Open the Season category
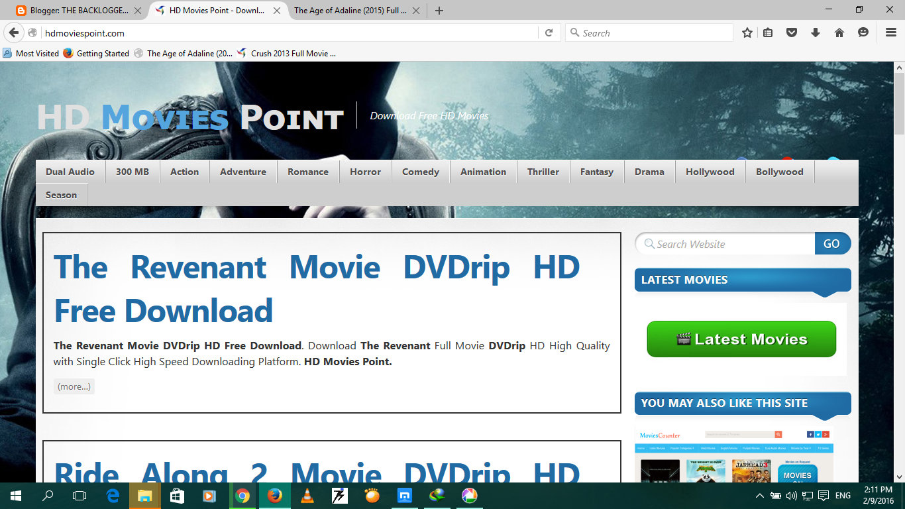This screenshot has width=905, height=509. [x=62, y=195]
